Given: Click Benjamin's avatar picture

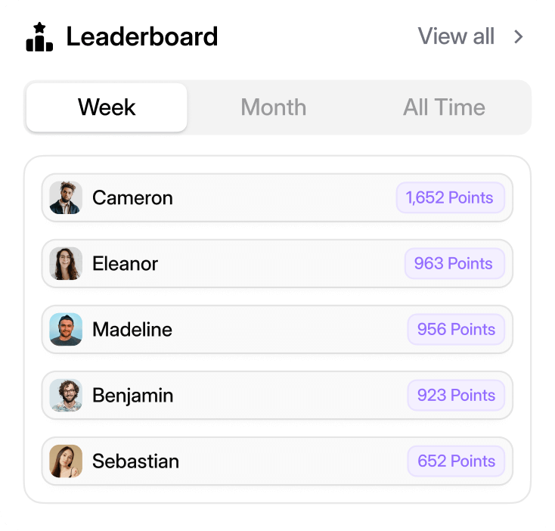Looking at the screenshot, I should click(x=66, y=396).
